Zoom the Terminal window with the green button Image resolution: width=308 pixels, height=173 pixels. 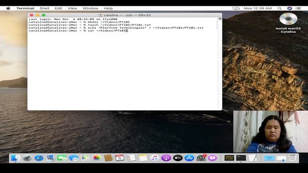[44, 15]
